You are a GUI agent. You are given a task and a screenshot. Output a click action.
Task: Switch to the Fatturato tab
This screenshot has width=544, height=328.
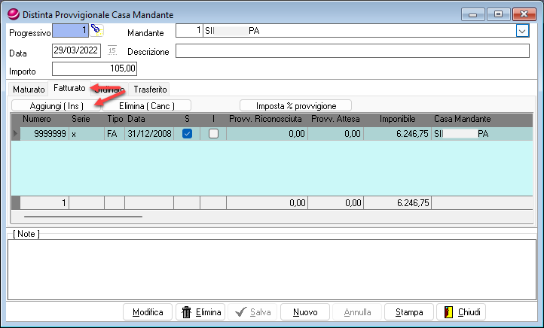tap(69, 88)
